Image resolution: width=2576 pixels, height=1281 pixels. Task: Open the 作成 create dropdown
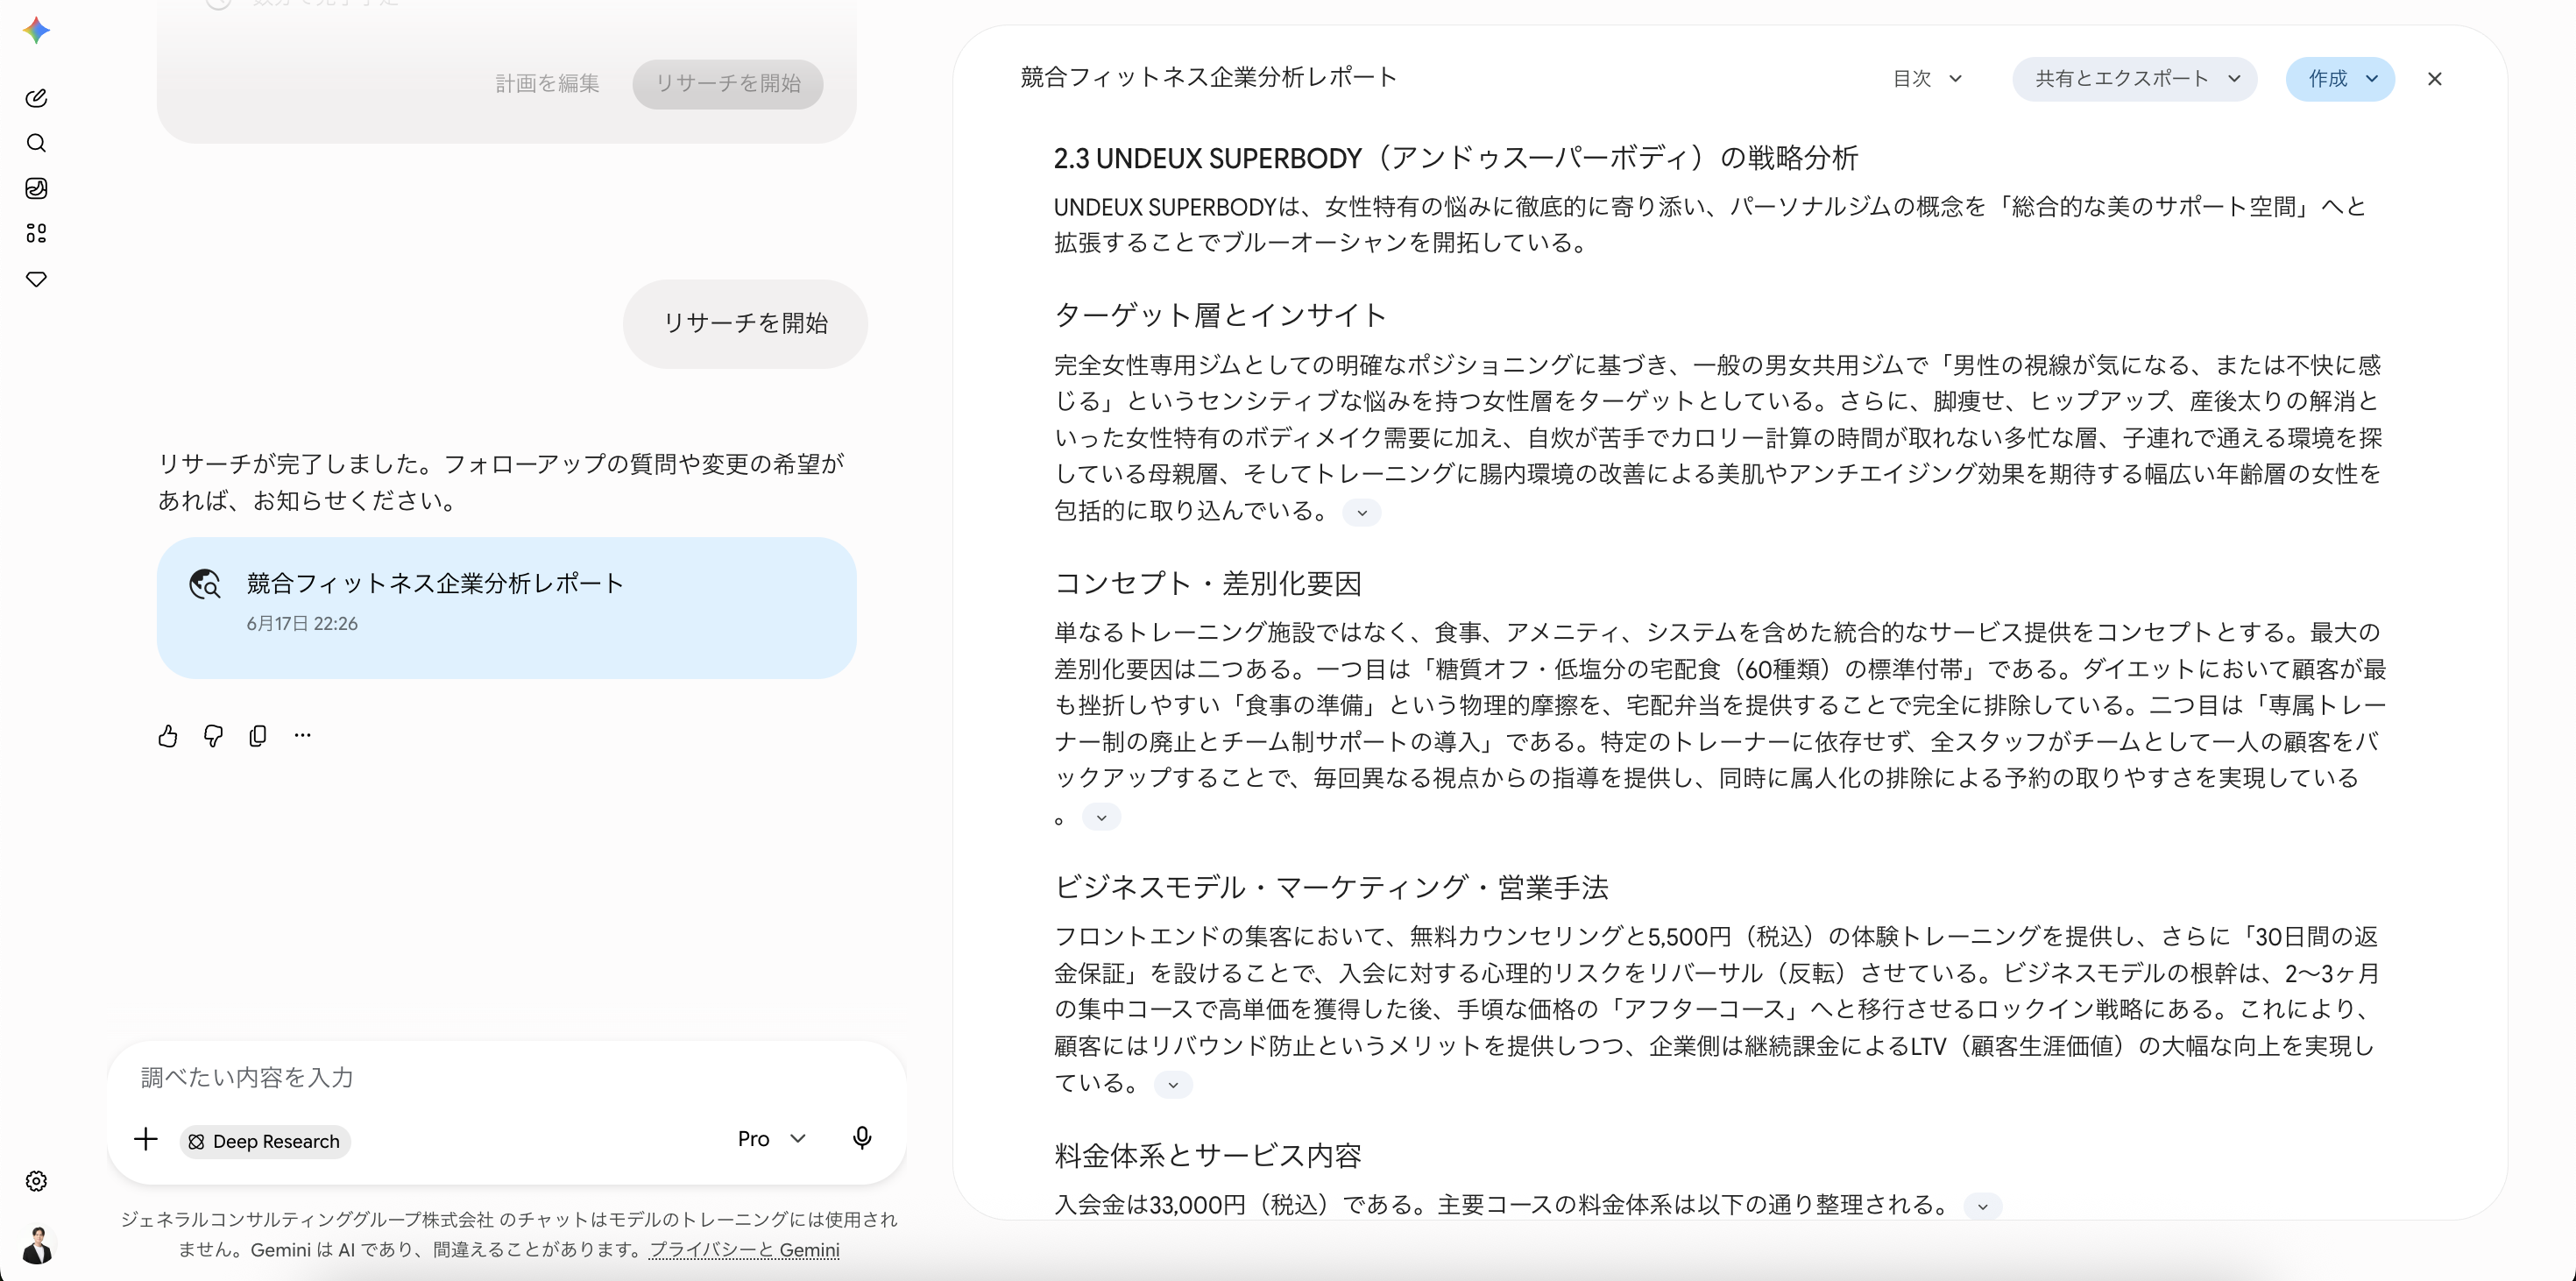pyautogui.click(x=2340, y=79)
